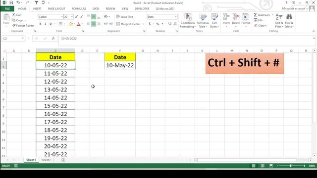This screenshot has width=317, height=178.
Task: Toggle Center horizontal alignment
Action: 94,24
